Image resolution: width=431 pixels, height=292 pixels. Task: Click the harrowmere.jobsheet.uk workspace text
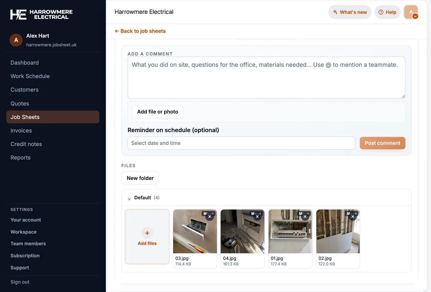coord(52,45)
